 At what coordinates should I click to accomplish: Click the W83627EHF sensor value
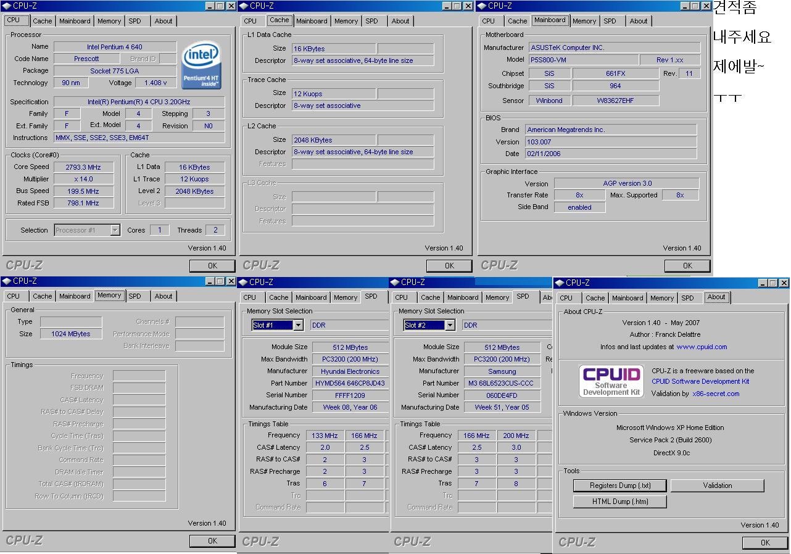pyautogui.click(x=615, y=101)
